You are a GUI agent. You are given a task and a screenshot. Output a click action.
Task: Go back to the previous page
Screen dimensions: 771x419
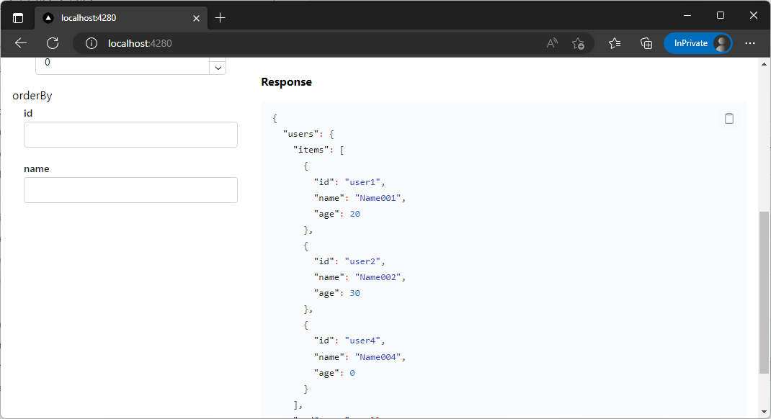pos(21,43)
